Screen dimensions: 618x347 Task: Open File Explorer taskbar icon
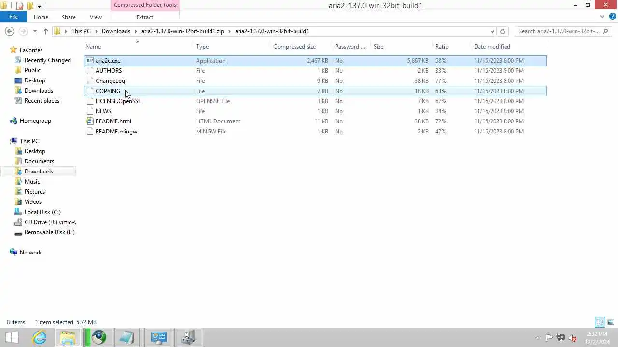(68, 337)
